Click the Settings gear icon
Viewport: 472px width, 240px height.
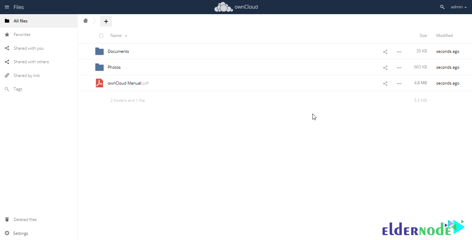[x=7, y=233]
